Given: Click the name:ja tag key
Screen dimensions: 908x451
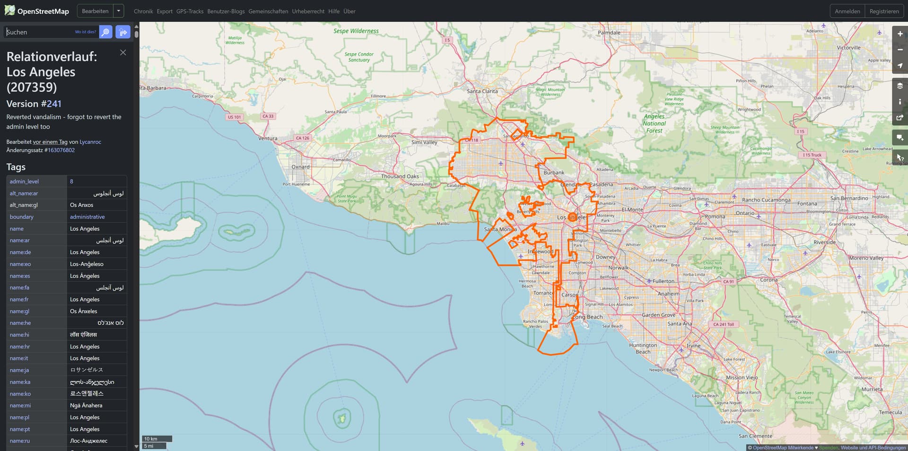Looking at the screenshot, I should pyautogui.click(x=19, y=370).
